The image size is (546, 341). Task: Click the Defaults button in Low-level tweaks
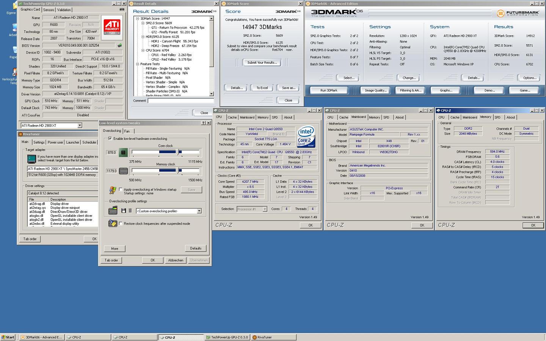[x=196, y=249]
